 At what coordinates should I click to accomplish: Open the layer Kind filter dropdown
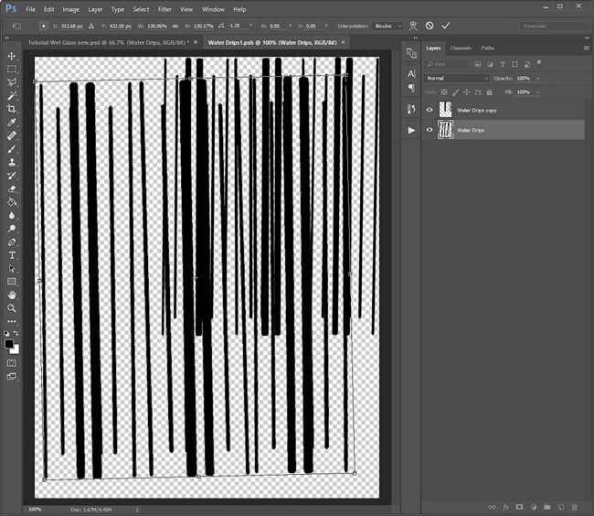coord(447,64)
